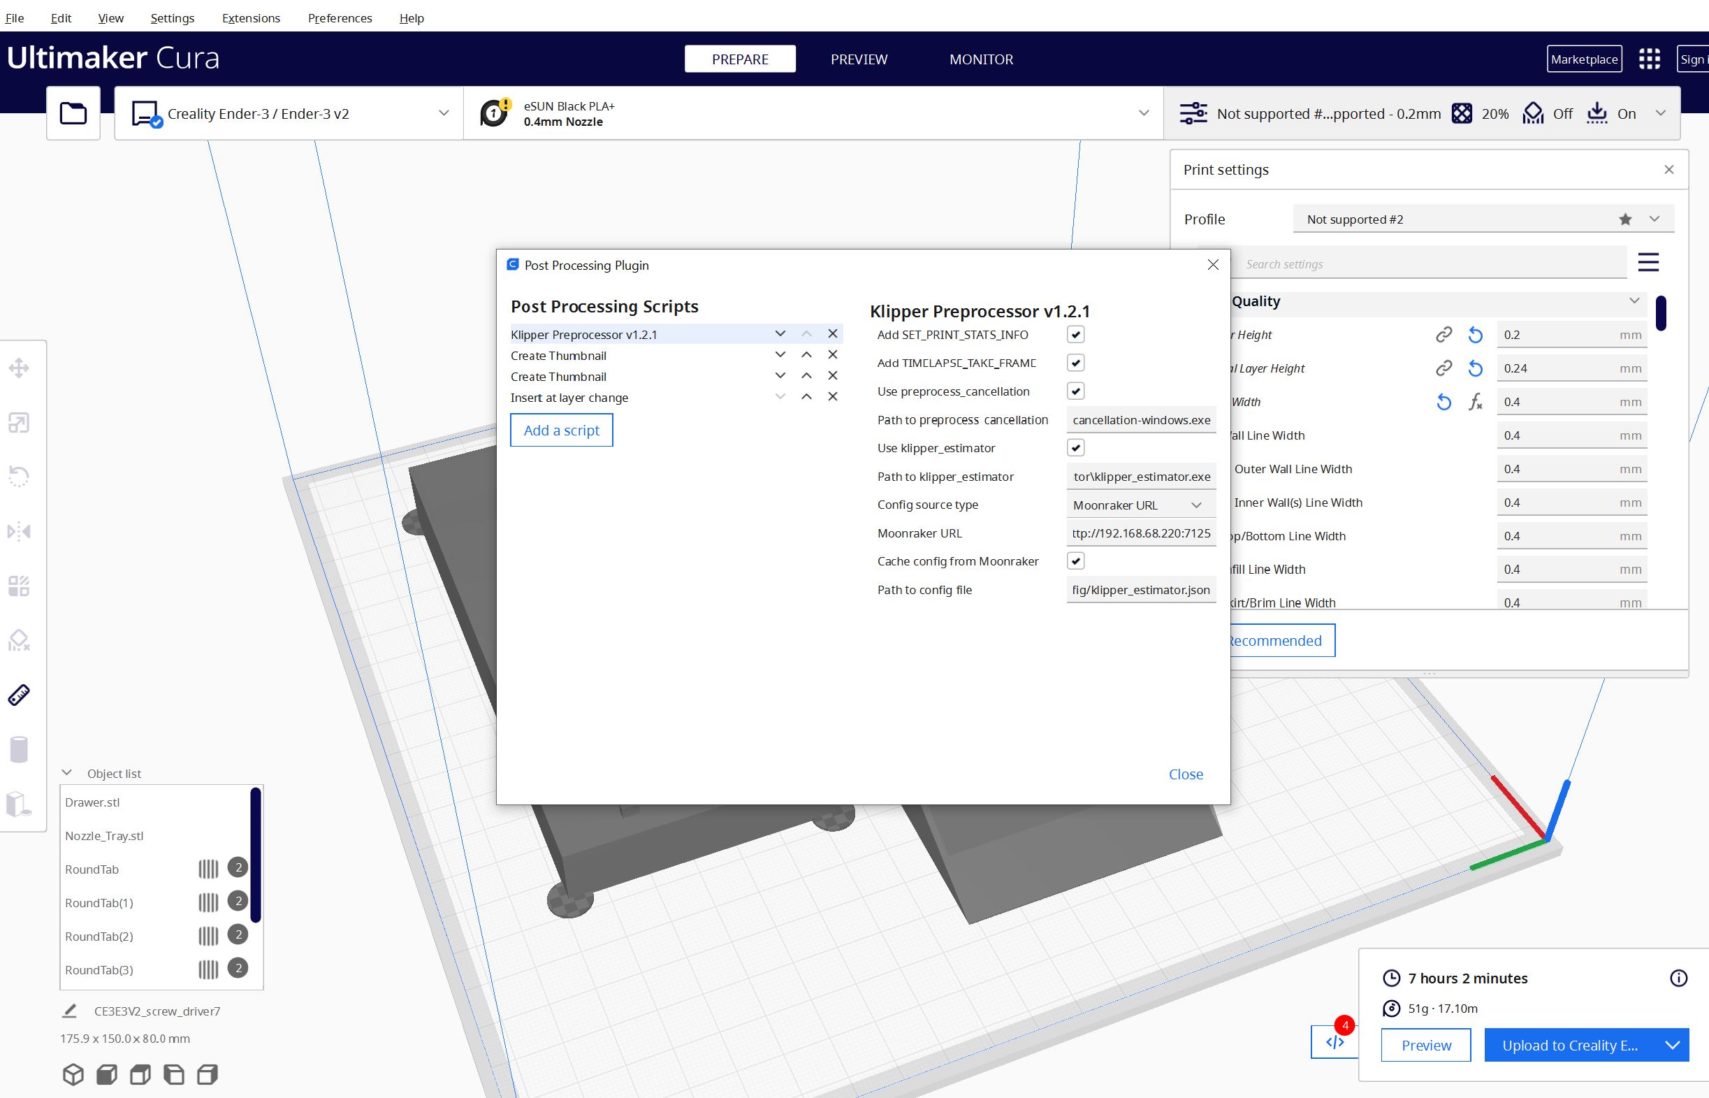Uncheck Add SET_PRINT_STATS_INFO

[1075, 333]
